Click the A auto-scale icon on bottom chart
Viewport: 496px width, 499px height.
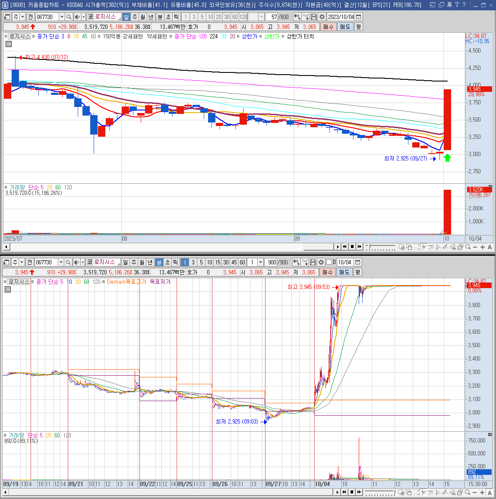pyautogui.click(x=490, y=493)
